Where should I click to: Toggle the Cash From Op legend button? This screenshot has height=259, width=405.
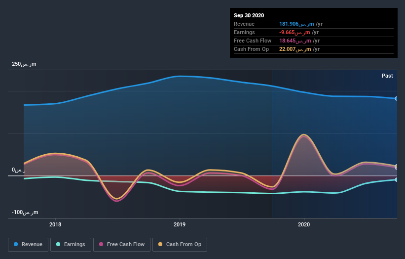tap(180, 245)
